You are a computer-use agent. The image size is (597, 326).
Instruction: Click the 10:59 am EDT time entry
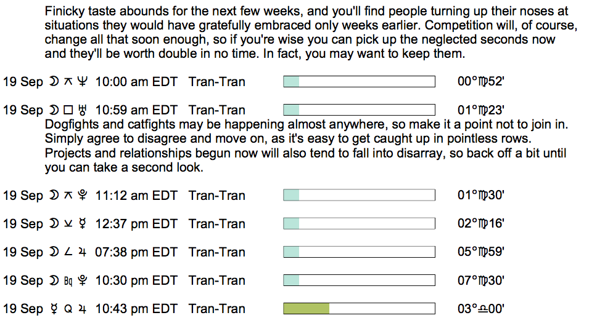136,111
